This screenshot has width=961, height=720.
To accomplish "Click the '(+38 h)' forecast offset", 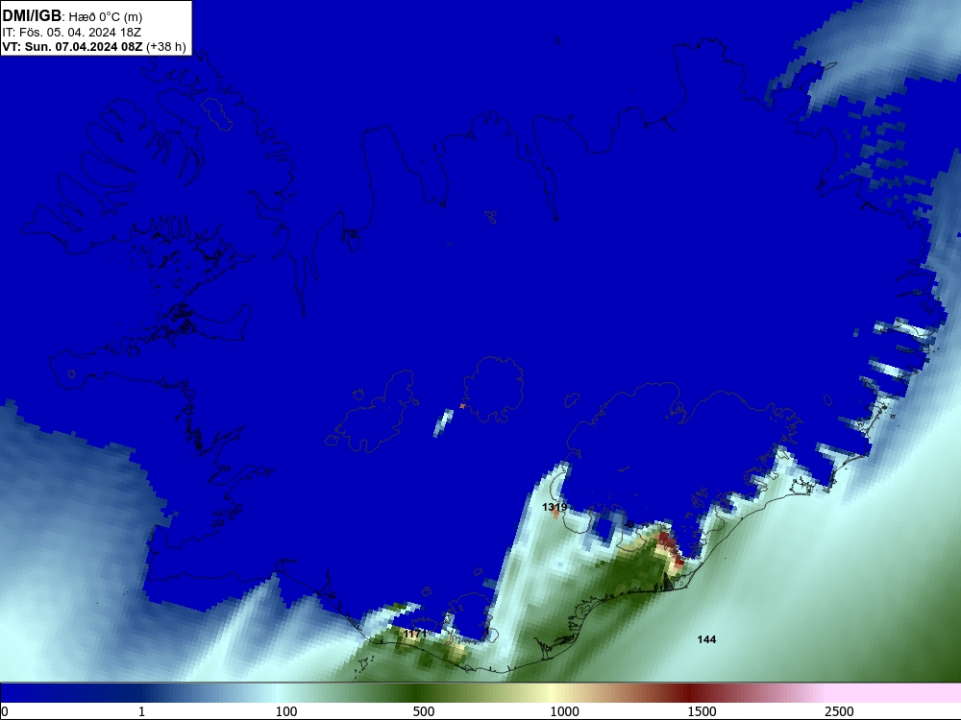I will (166, 46).
